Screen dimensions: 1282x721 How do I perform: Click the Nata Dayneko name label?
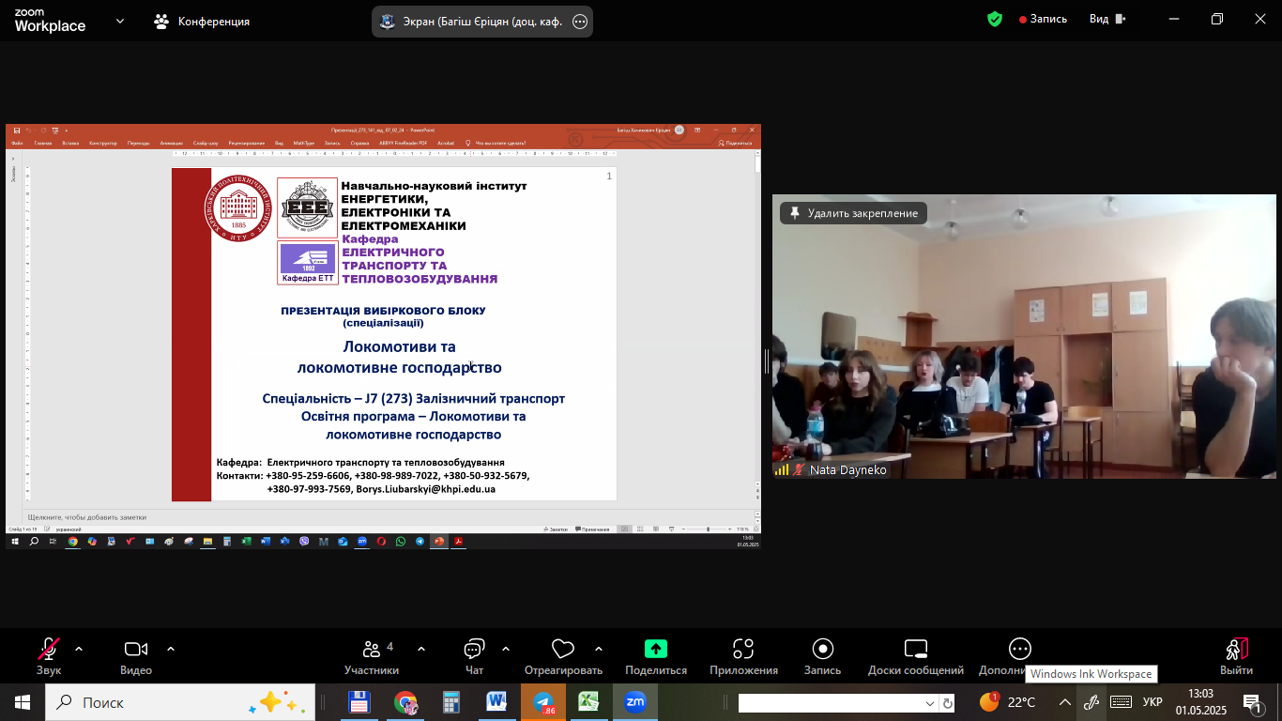[x=847, y=469]
